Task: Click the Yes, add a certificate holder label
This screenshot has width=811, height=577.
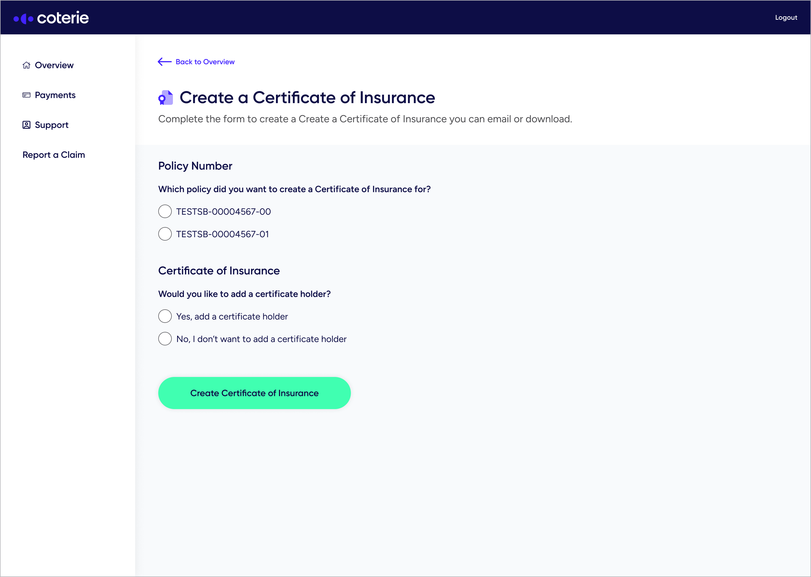Action: tap(232, 317)
